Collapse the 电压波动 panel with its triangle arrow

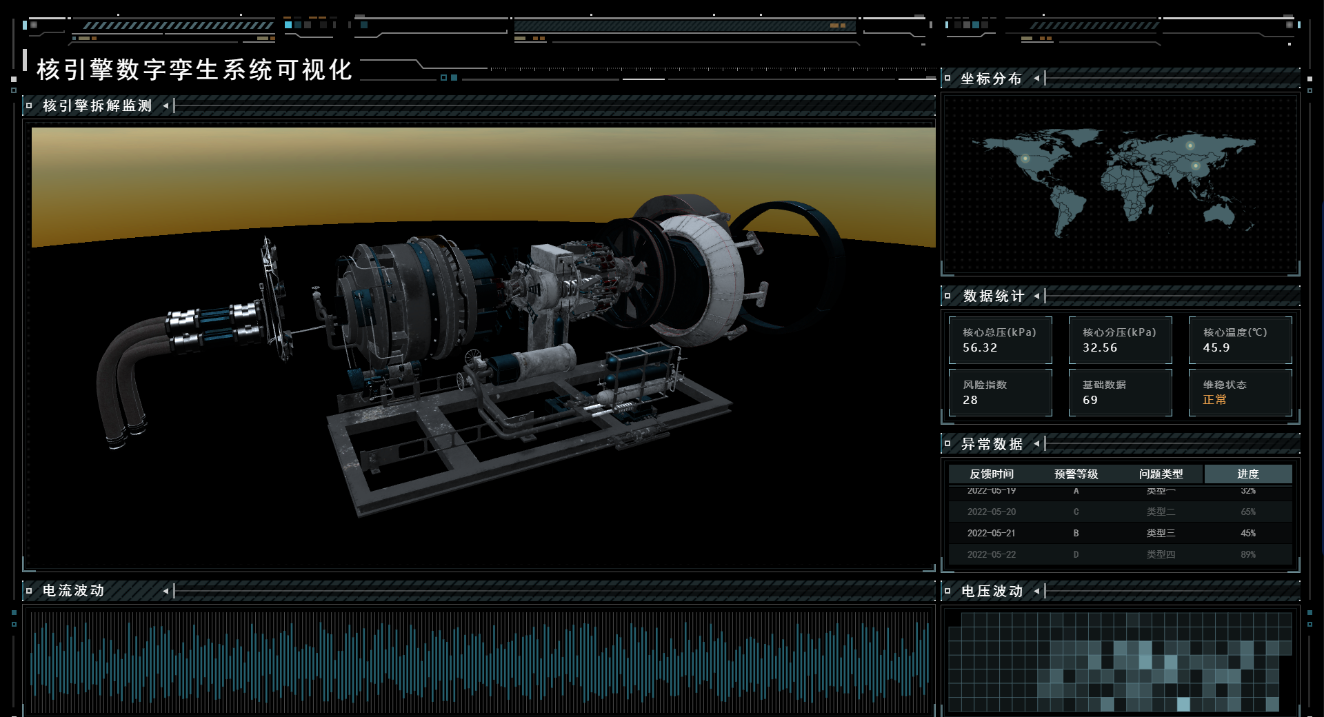(1036, 592)
